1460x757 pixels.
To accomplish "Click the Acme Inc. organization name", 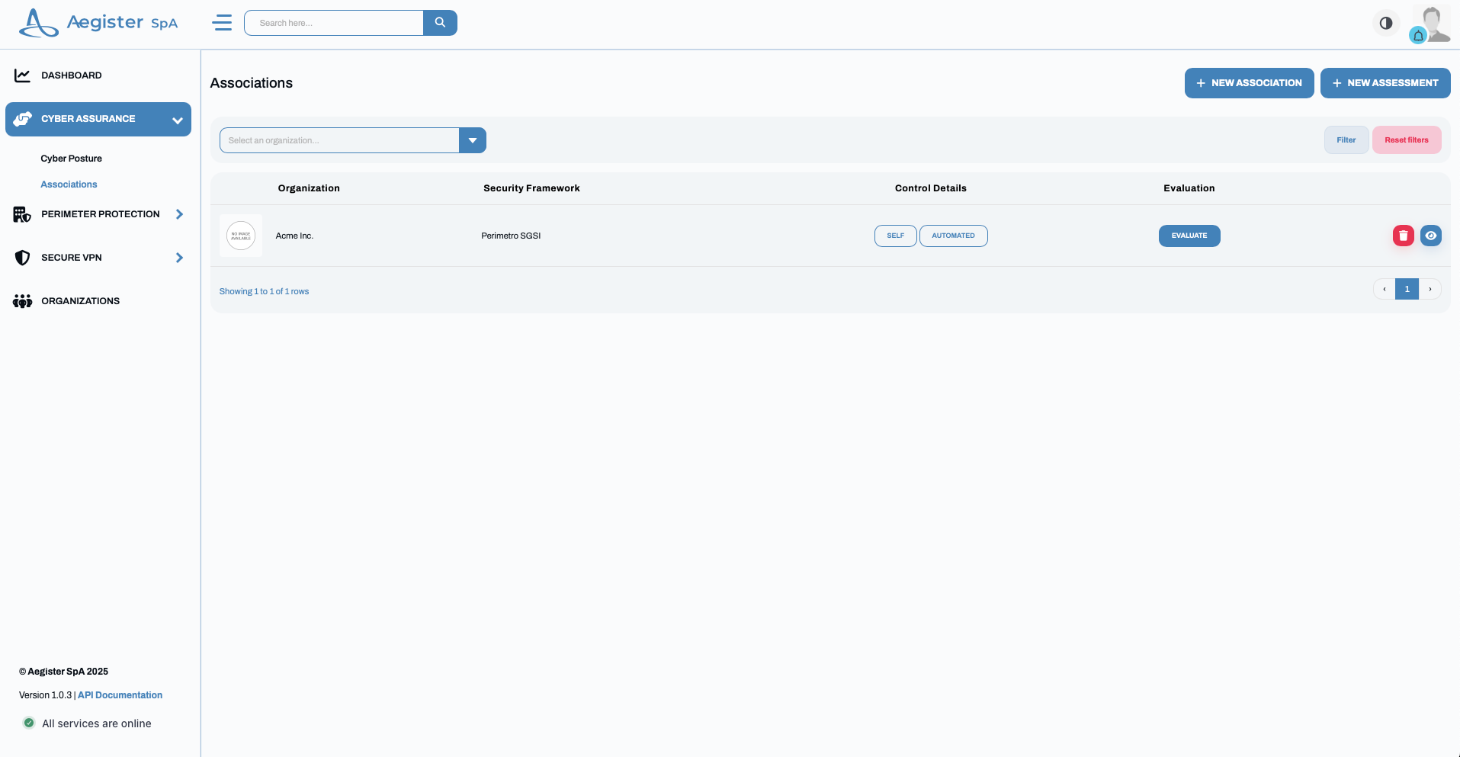I will pyautogui.click(x=294, y=236).
